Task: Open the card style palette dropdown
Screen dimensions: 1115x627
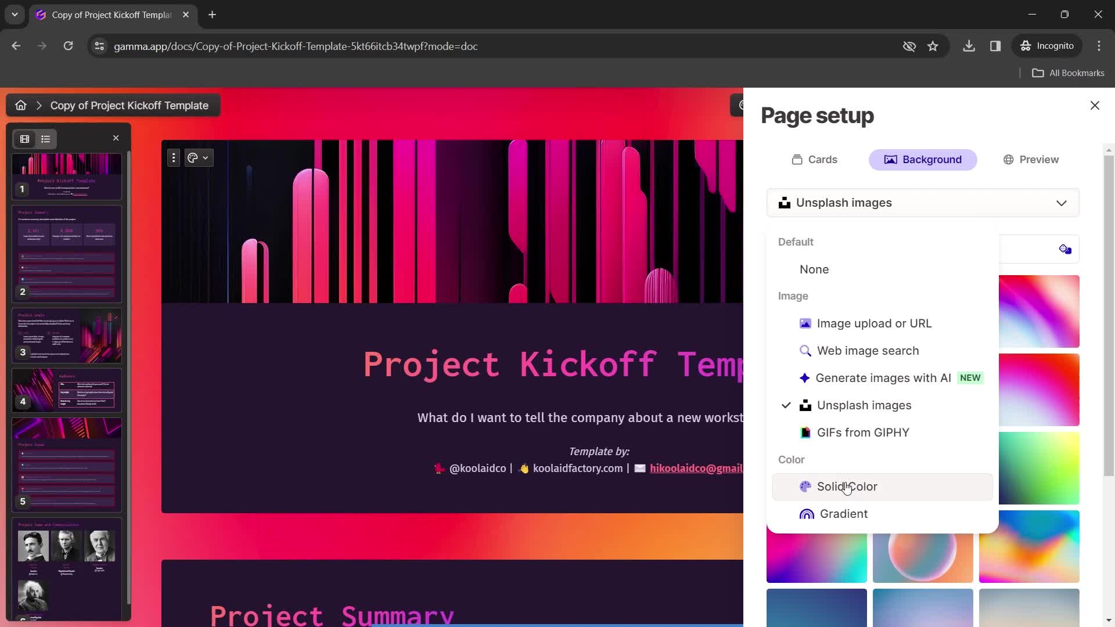Action: [x=199, y=158]
